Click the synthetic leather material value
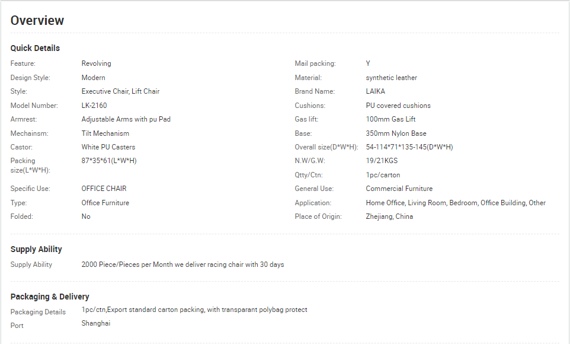 [392, 78]
